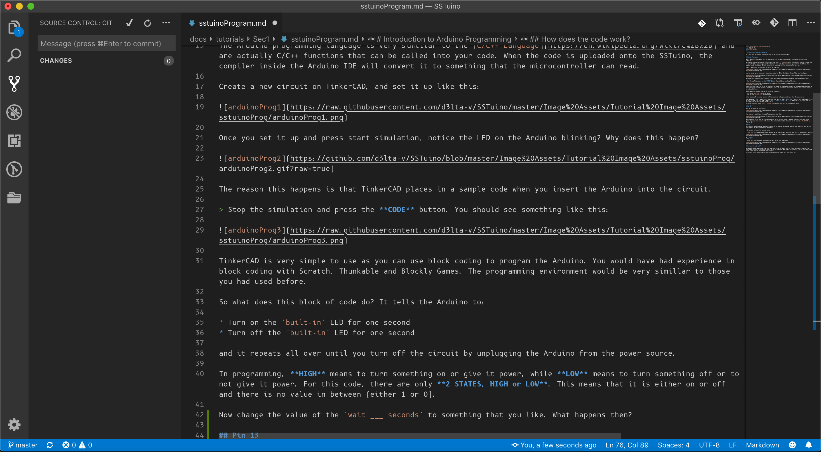The height and width of the screenshot is (452, 821).
Task: Open the source control more actions menu
Action: pyautogui.click(x=166, y=23)
